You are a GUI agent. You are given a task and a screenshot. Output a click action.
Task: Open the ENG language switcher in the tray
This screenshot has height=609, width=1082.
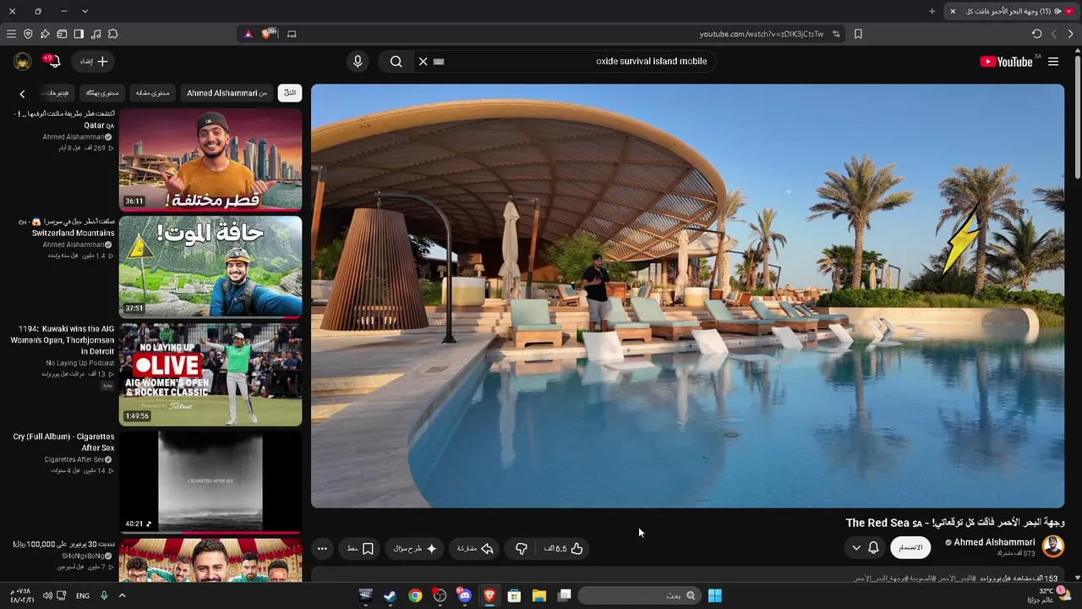pos(83,595)
